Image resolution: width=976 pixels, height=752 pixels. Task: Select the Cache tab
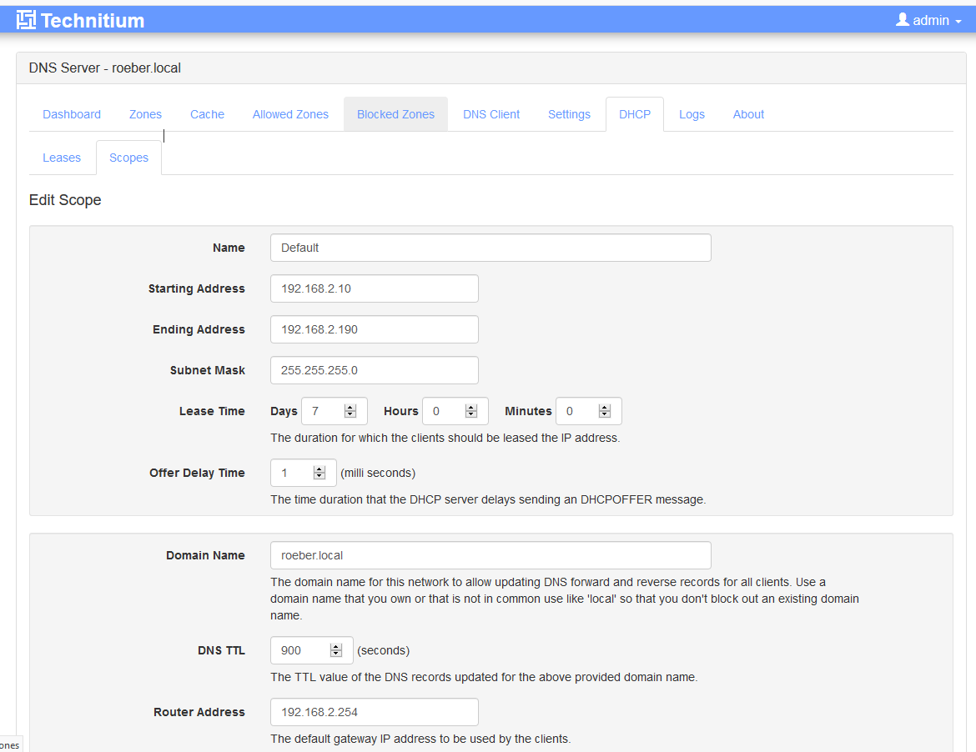[x=207, y=114]
